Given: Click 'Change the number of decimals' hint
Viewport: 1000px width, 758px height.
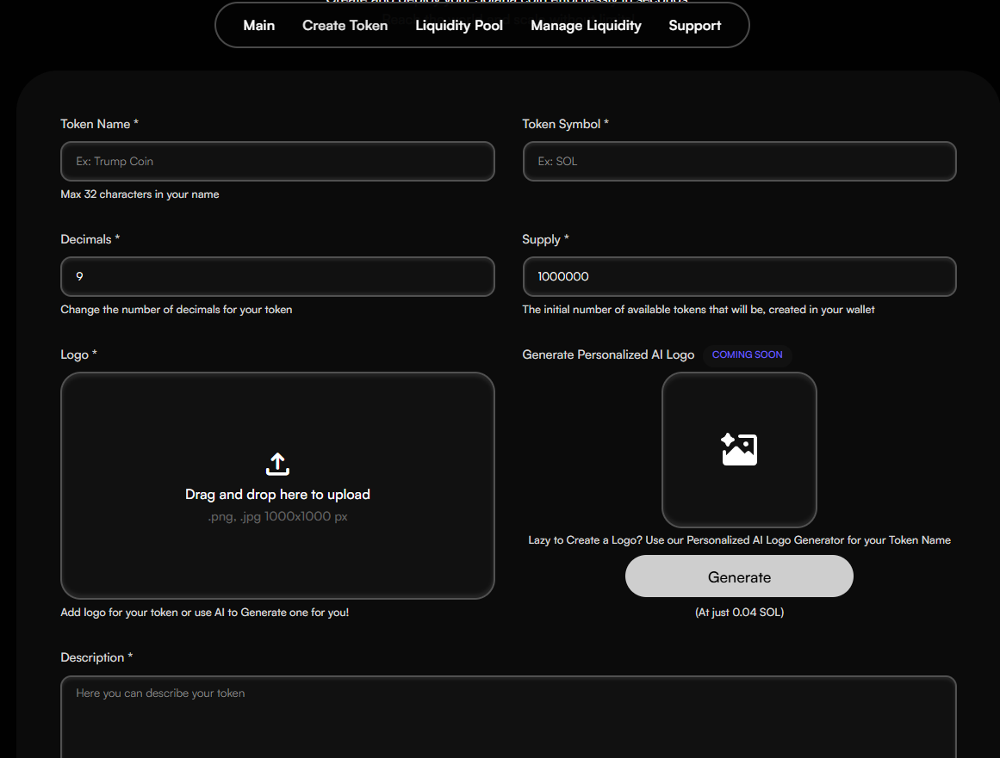Looking at the screenshot, I should (x=176, y=310).
